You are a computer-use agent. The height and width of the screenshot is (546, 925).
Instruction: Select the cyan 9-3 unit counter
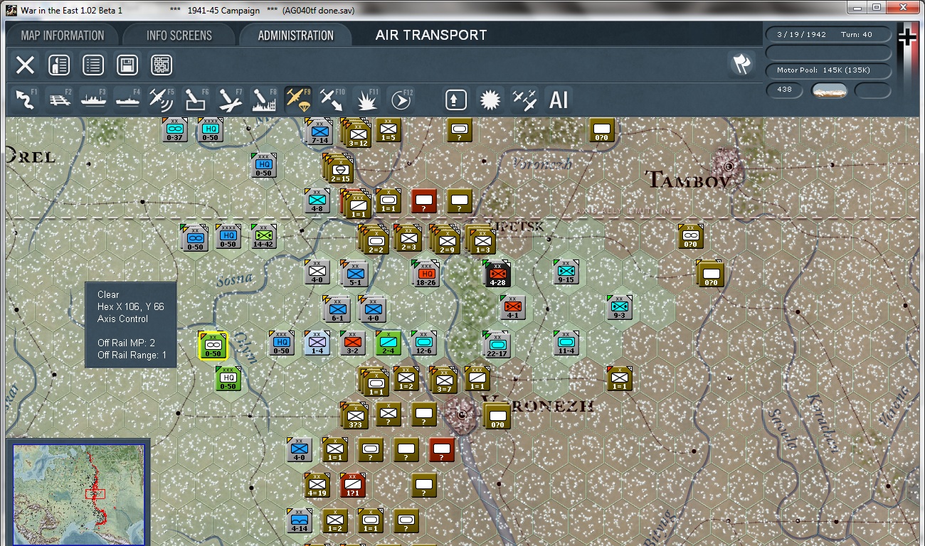[x=619, y=308]
